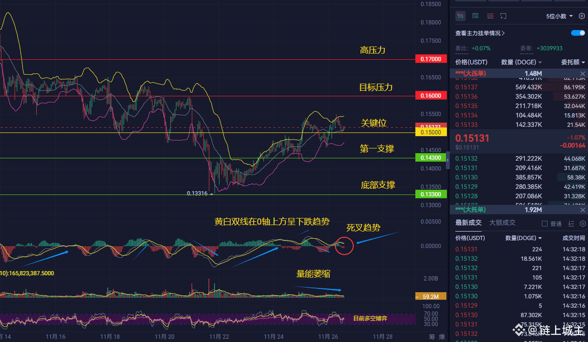Open order book 数量 (DOGE) dropdown
The image size is (588, 342).
(521, 62)
